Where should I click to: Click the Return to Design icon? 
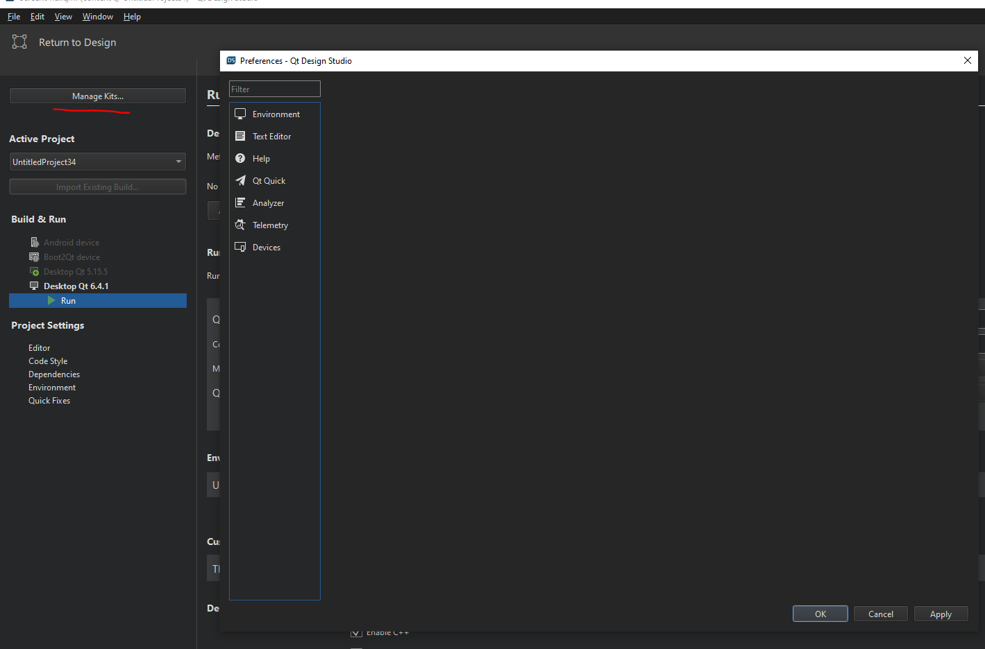(19, 42)
